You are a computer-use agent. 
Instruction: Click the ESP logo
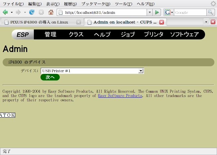(x=23, y=34)
